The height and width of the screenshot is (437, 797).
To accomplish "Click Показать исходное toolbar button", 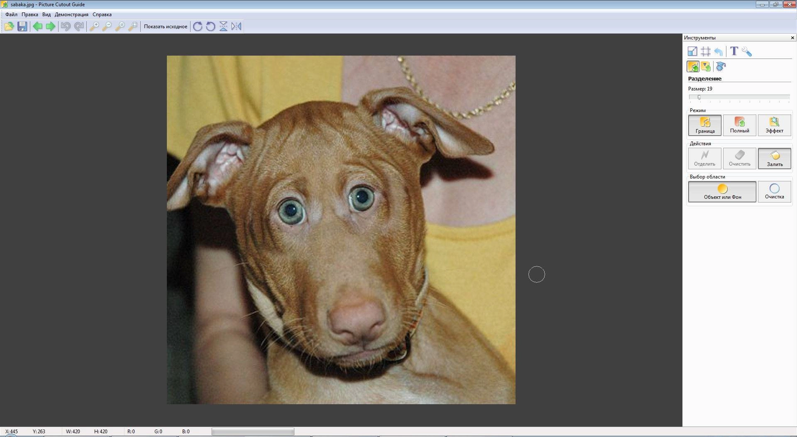I will coord(166,27).
